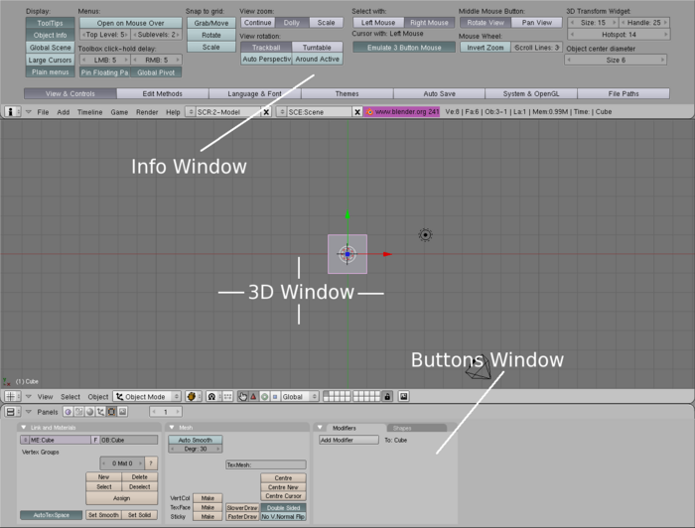Open the draw type shading cube selector
Image resolution: width=695 pixels, height=528 pixels.
click(192, 396)
